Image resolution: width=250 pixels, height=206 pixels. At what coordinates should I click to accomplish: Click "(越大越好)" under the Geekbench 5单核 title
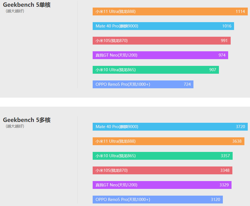(x=15, y=11)
